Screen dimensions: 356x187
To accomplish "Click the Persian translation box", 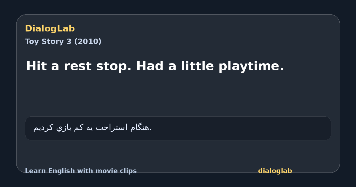I will click(x=178, y=128).
